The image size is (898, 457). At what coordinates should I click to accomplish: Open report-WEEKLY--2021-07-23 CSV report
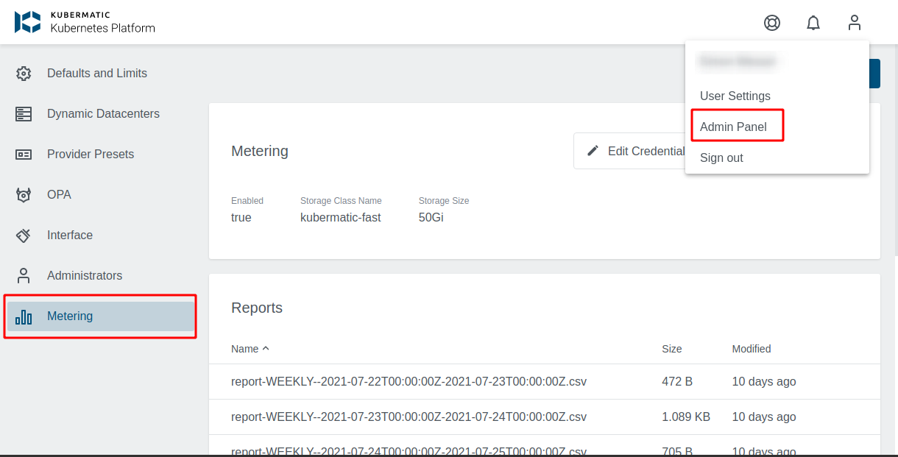409,417
